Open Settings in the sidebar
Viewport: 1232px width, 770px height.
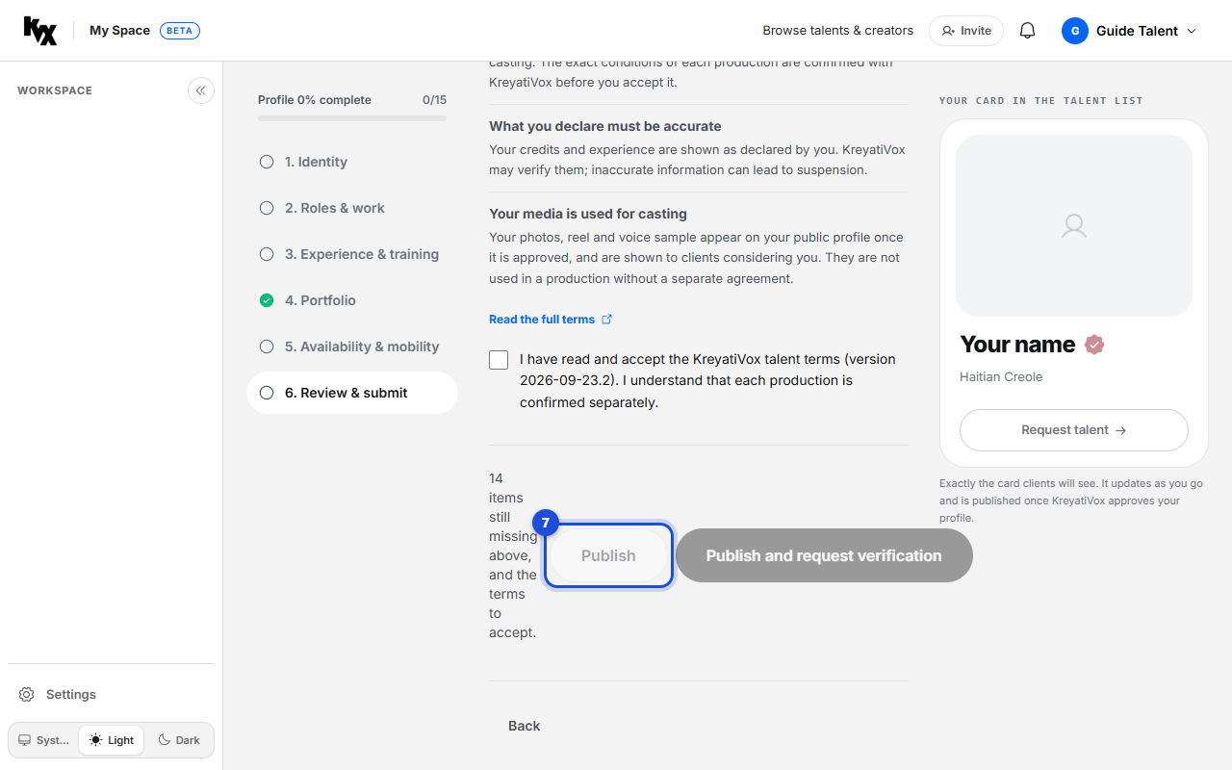click(x=112, y=694)
